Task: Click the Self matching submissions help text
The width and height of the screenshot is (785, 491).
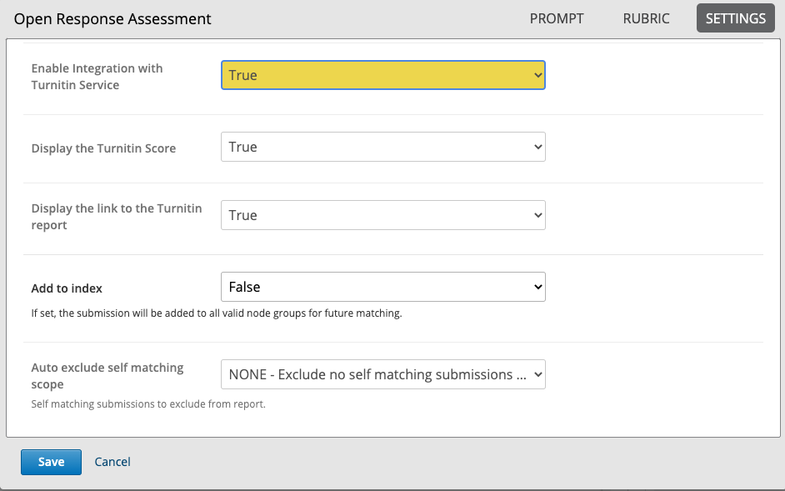Action: 148,403
